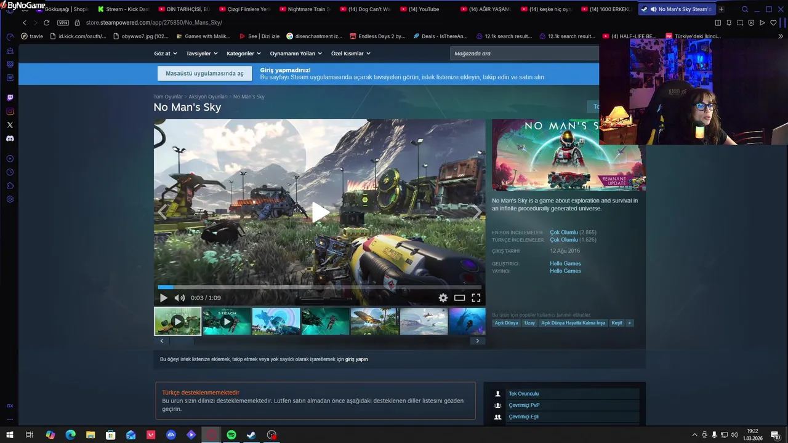Viewport: 788px width, 443px height.
Task: Open the video settings gear
Action: coord(443,298)
